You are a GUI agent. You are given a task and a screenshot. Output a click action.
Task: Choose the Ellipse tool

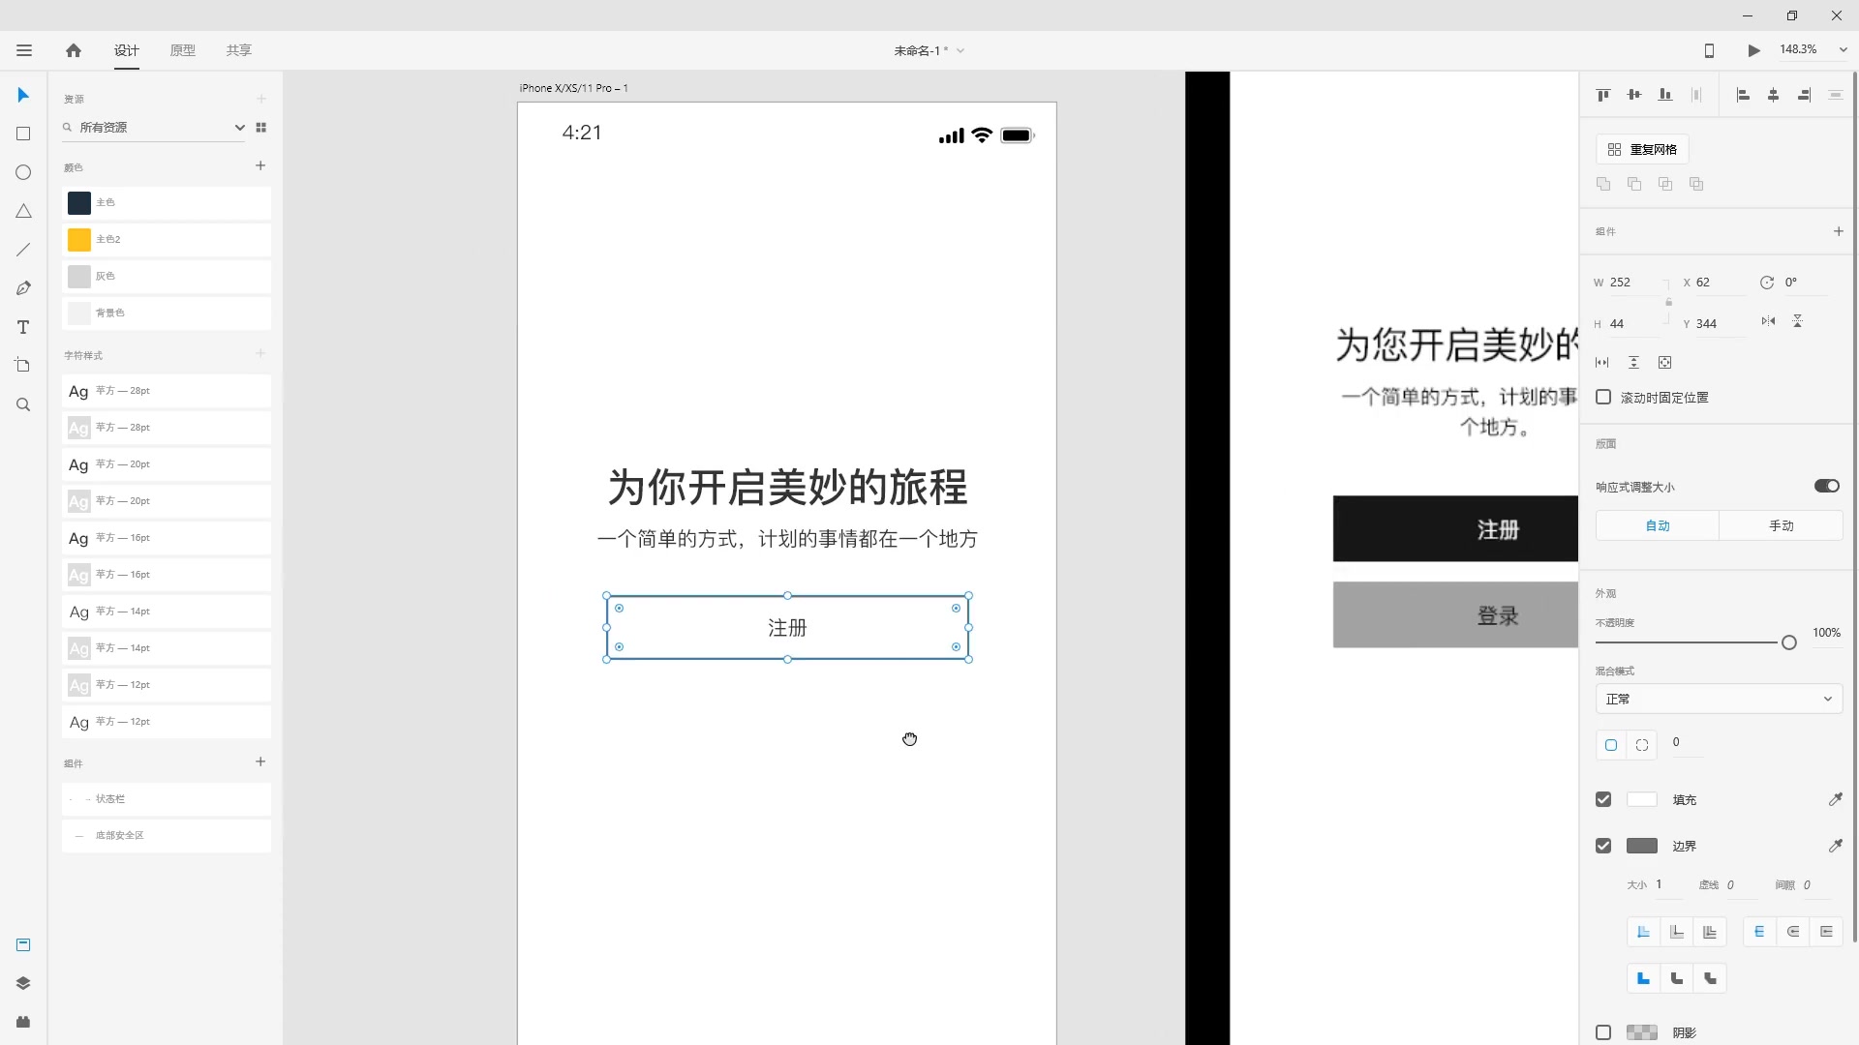point(23,172)
